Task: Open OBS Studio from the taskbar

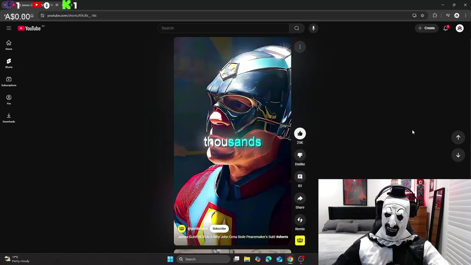Action: [x=301, y=259]
